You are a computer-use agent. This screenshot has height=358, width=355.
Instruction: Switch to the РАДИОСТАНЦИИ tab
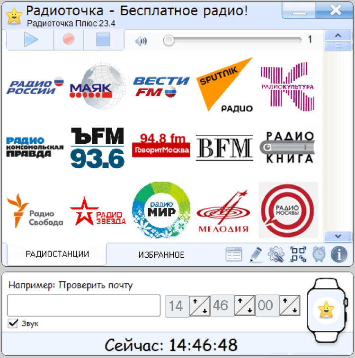57,254
